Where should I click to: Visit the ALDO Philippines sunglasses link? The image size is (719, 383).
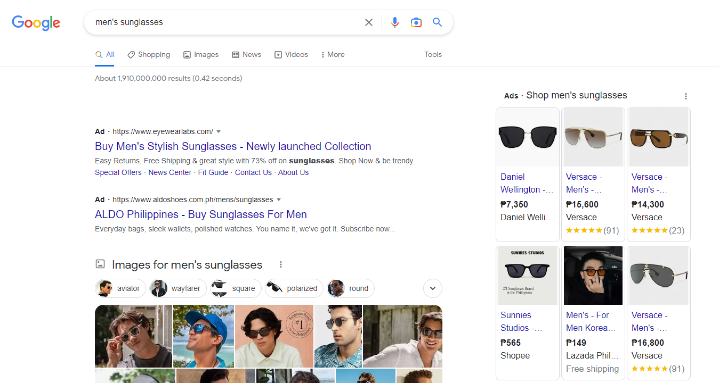pyautogui.click(x=200, y=214)
